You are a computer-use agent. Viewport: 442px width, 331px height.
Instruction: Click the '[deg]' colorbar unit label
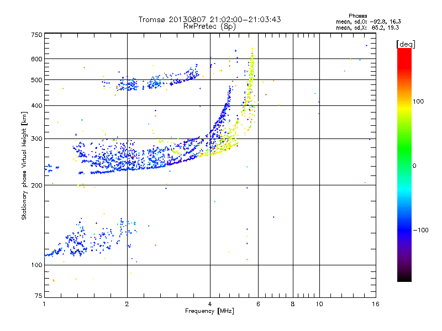click(x=406, y=44)
